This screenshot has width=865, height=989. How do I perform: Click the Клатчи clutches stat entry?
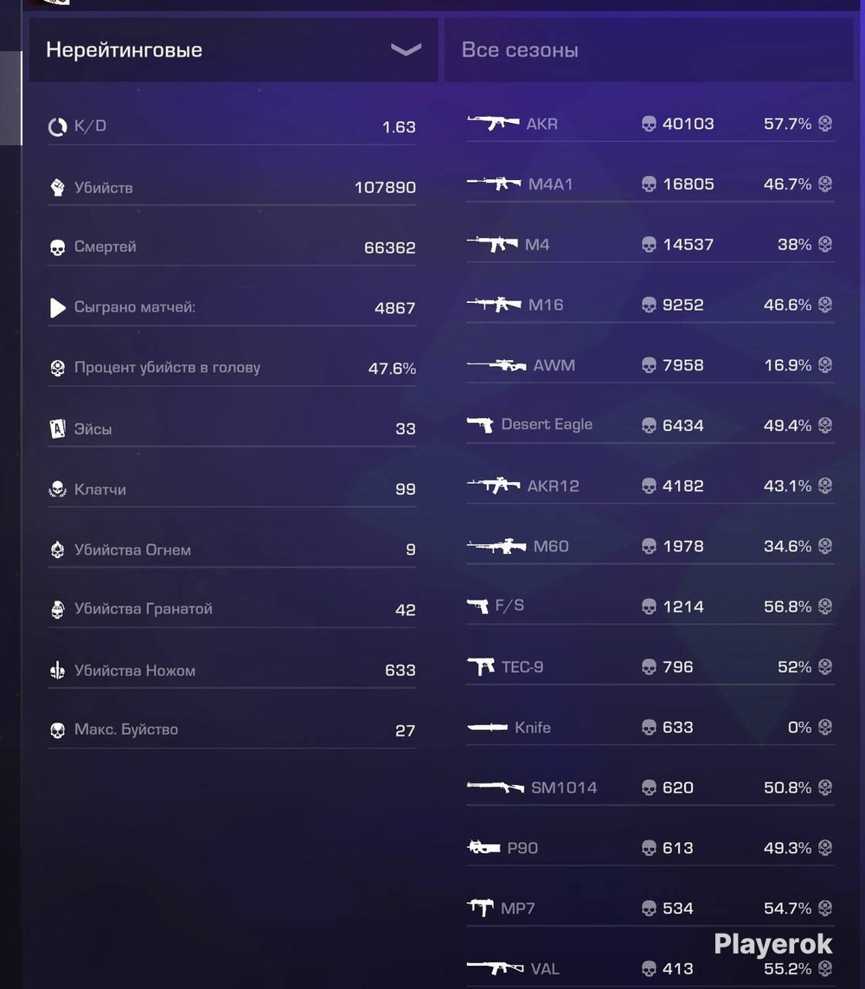click(x=232, y=490)
